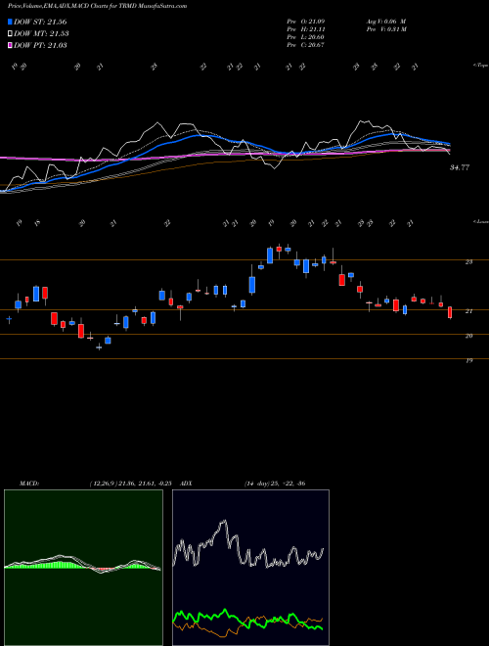The width and height of the screenshot is (489, 646).
Task: Click the ADX values '(14 day) 25, +22, -36'
Action: (275, 484)
